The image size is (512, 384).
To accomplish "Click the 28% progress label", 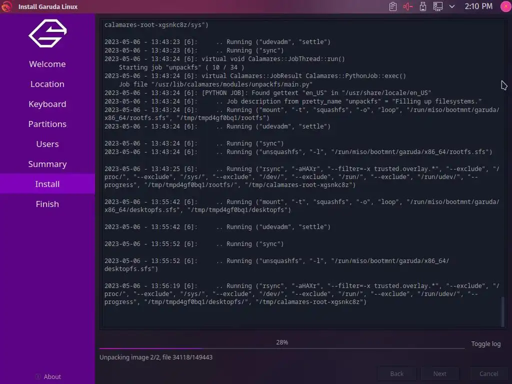I will (x=282, y=342).
